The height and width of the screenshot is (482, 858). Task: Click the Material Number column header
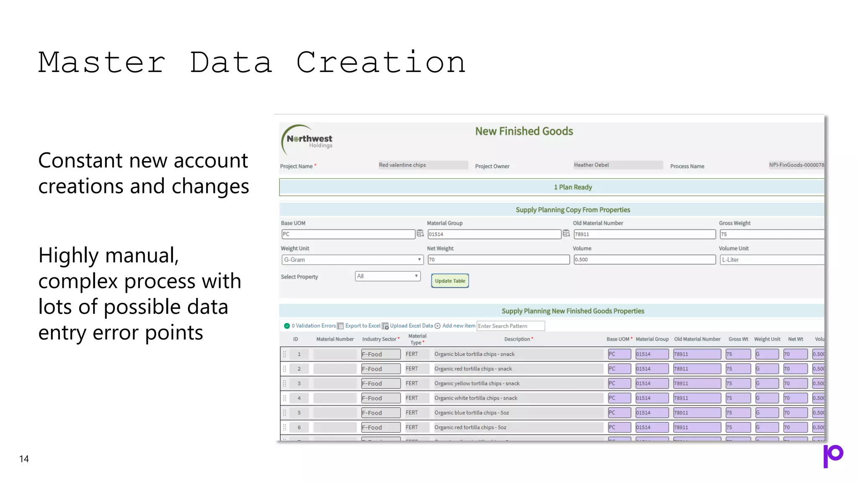(x=335, y=339)
